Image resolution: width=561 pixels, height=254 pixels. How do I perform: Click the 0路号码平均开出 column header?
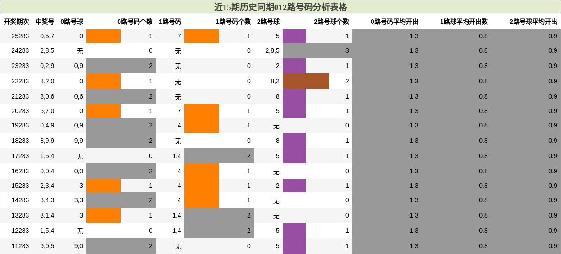click(395, 22)
